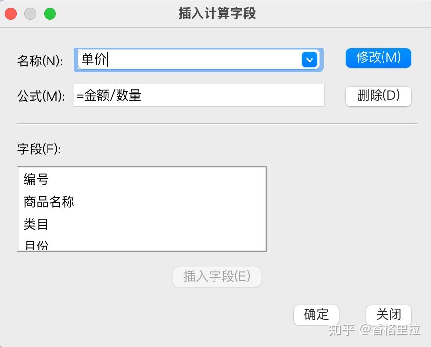Click the yellow minimize window button
The height and width of the screenshot is (347, 431).
30,14
